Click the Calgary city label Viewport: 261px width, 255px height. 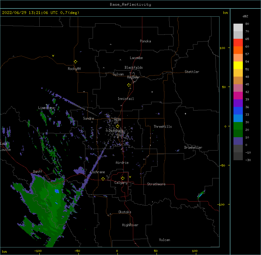[121, 183]
